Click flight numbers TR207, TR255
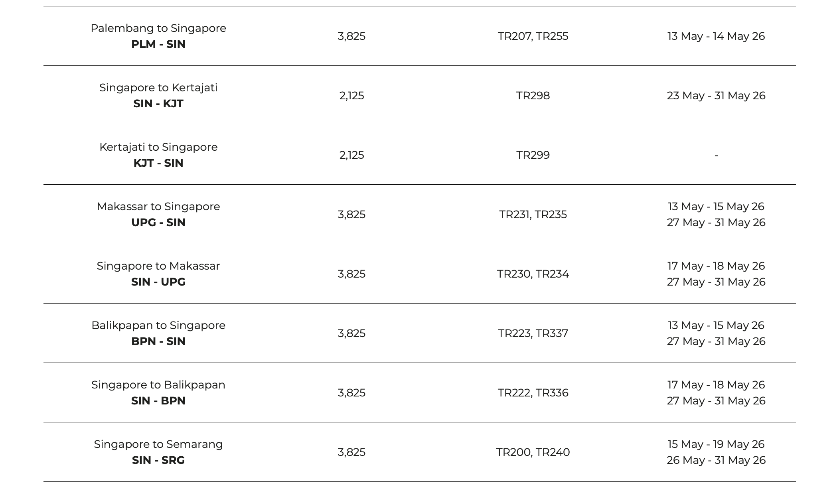This screenshot has width=833, height=493. point(533,36)
